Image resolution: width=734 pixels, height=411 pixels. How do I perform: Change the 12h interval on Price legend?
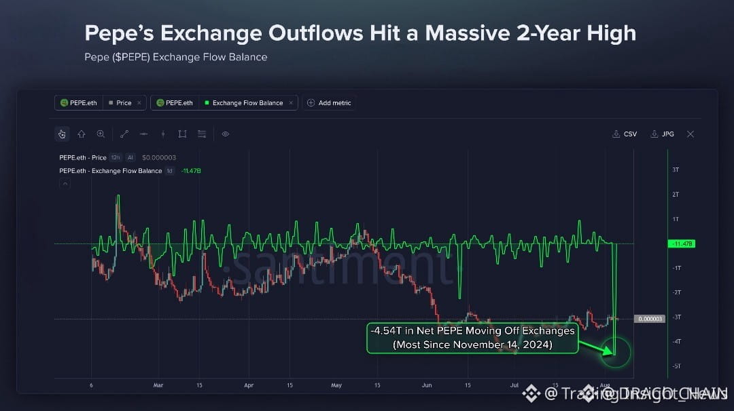pos(116,157)
